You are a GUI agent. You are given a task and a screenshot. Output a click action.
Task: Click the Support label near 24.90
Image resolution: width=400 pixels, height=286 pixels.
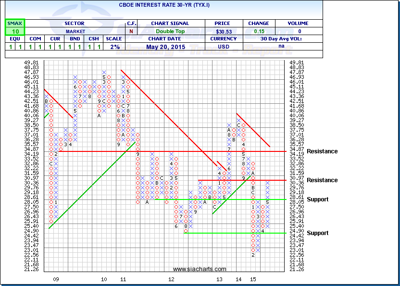click(318, 233)
